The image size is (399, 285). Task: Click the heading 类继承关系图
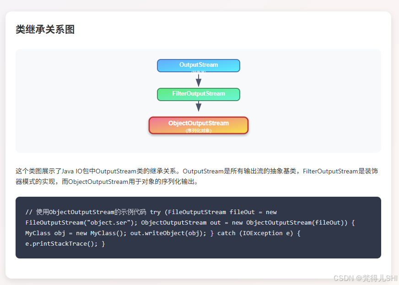pyautogui.click(x=45, y=29)
